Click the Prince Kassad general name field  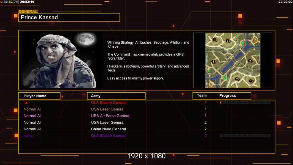click(69, 17)
